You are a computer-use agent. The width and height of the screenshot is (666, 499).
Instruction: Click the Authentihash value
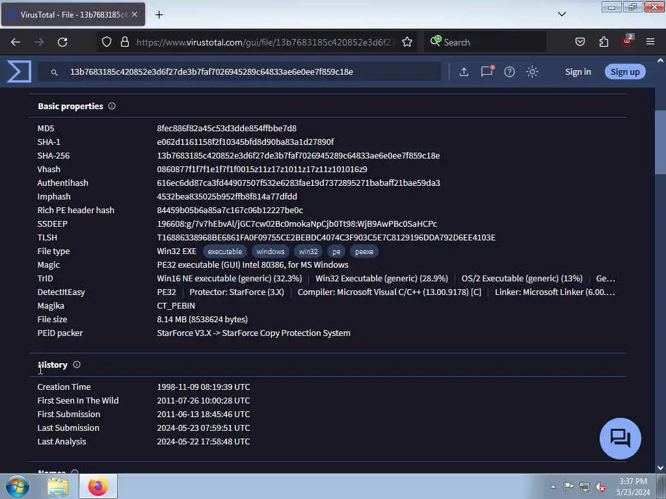(x=298, y=183)
